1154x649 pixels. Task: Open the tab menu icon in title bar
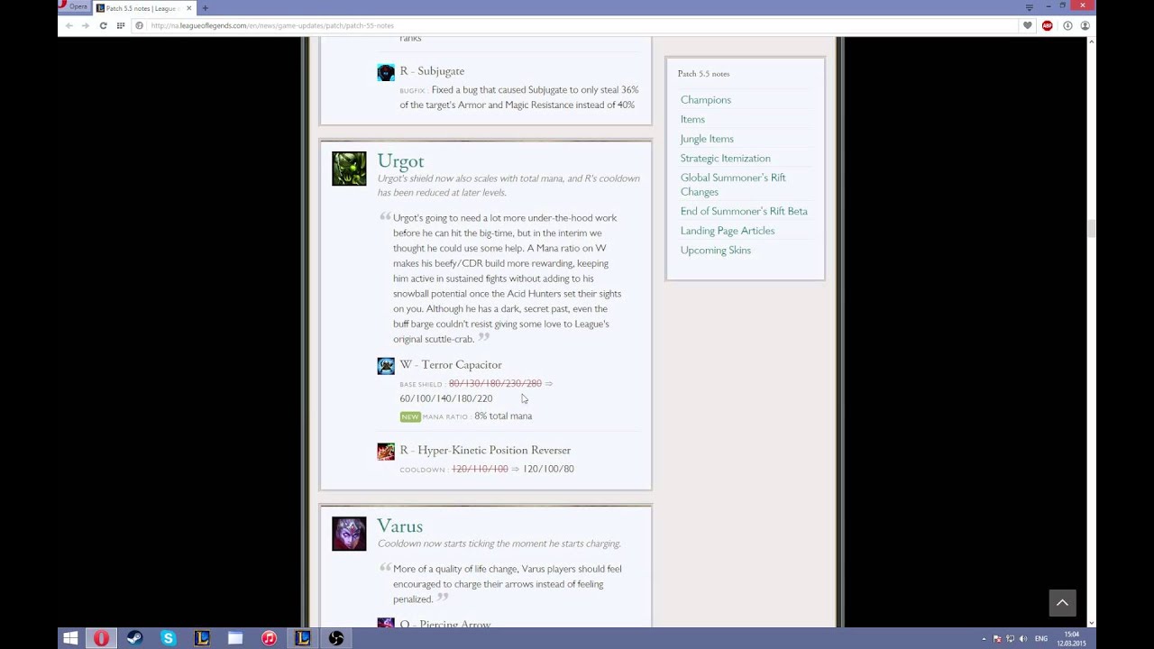(1029, 7)
